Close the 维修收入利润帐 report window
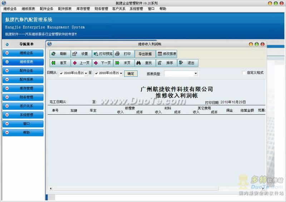Screen dimensions: 286x202 262,44
